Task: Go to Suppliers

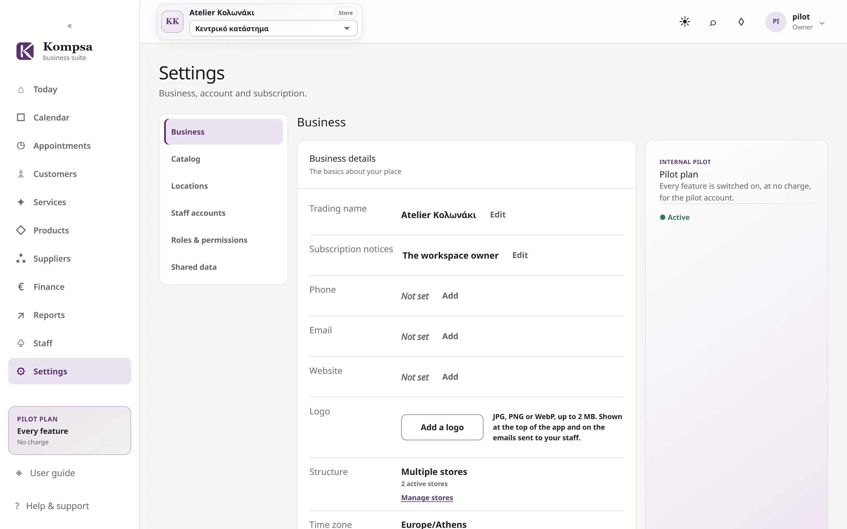Action: tap(70, 259)
